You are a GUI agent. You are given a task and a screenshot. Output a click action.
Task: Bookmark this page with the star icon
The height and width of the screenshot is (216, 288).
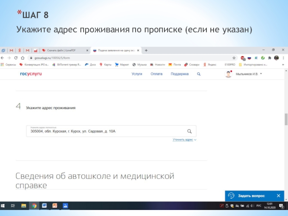point(234,58)
